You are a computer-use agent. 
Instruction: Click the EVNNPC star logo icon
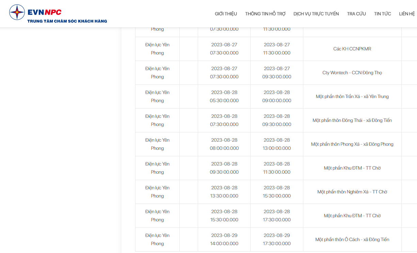pyautogui.click(x=17, y=12)
